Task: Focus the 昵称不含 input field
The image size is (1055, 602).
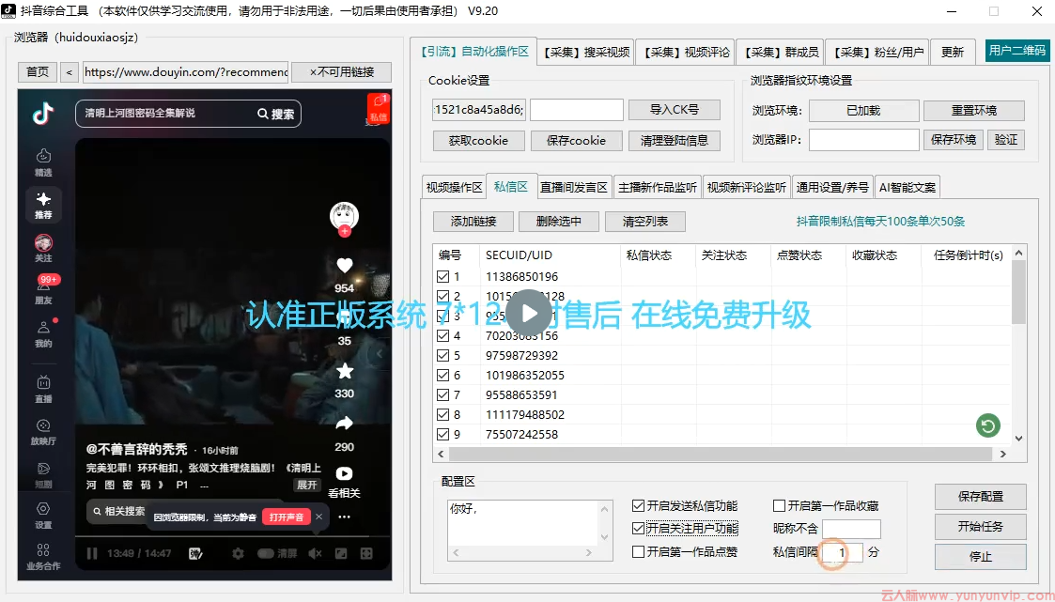Action: (851, 529)
